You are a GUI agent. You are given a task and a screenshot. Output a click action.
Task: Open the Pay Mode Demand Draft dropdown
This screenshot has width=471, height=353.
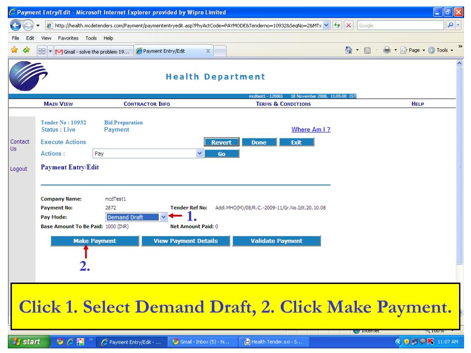pos(136,217)
